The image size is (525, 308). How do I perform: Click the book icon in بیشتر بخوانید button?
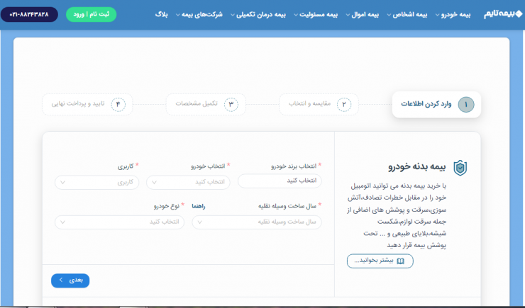(x=400, y=261)
